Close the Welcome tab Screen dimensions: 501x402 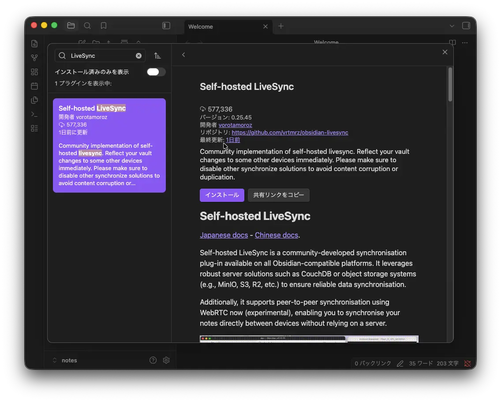pyautogui.click(x=265, y=26)
